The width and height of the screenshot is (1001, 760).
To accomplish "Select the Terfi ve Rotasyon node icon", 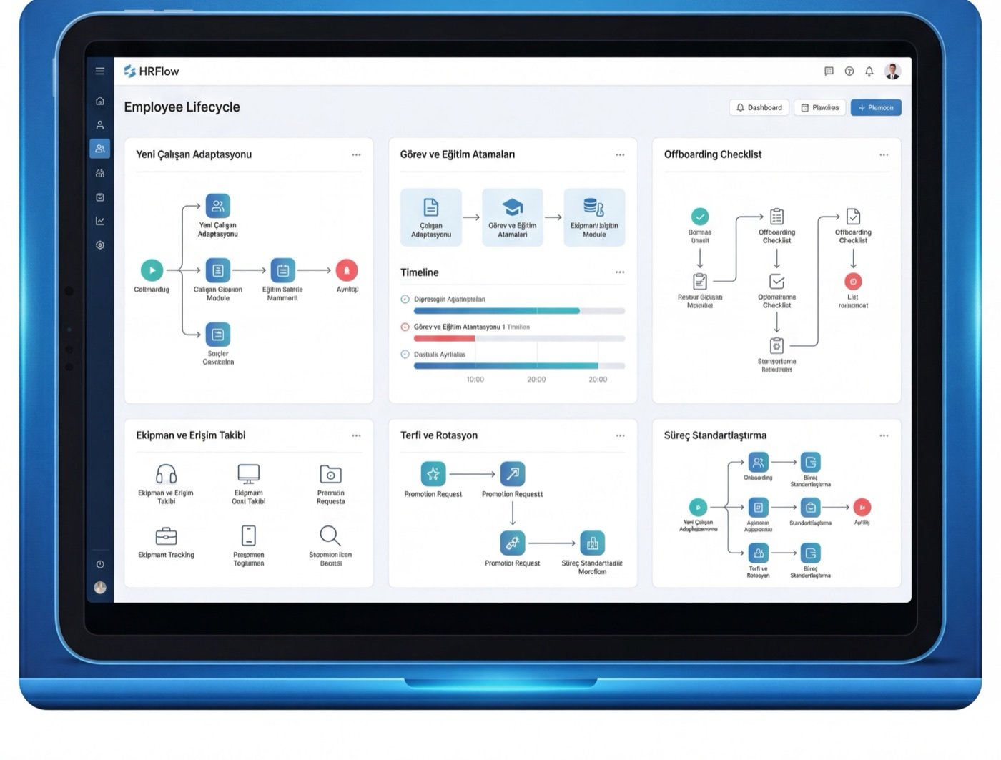I will 758,553.
